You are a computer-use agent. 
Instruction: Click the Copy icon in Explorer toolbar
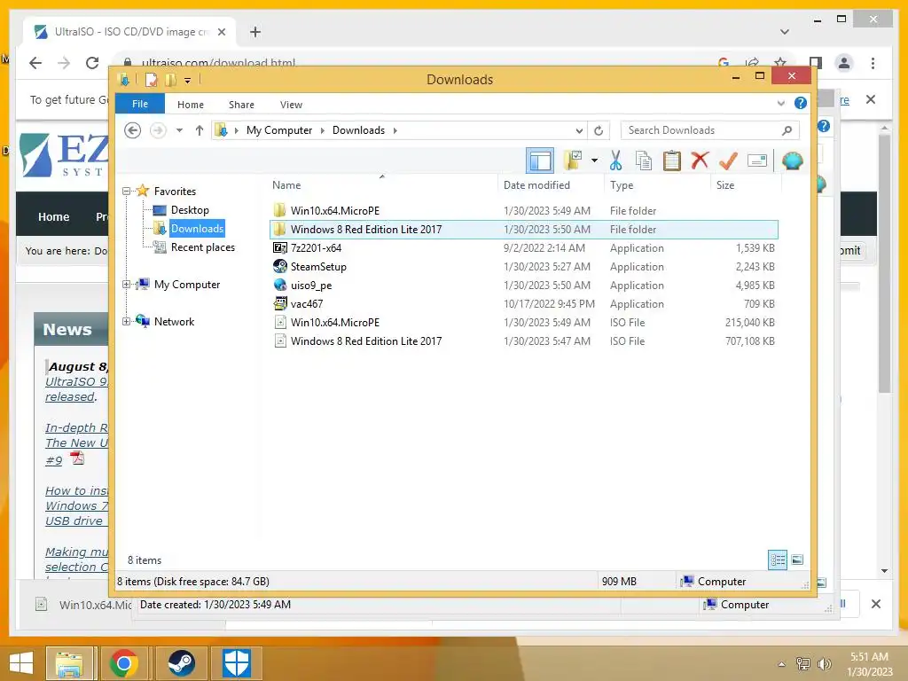coord(644,160)
